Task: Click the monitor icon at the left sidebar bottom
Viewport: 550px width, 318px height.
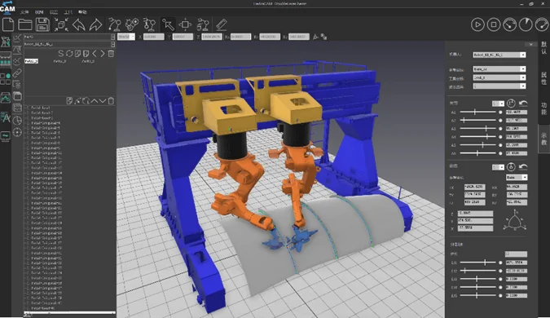Action: tap(5, 136)
